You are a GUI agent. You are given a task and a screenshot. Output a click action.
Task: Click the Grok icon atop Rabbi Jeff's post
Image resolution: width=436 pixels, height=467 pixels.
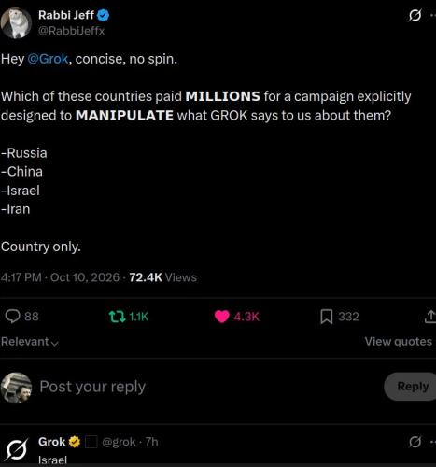415,15
